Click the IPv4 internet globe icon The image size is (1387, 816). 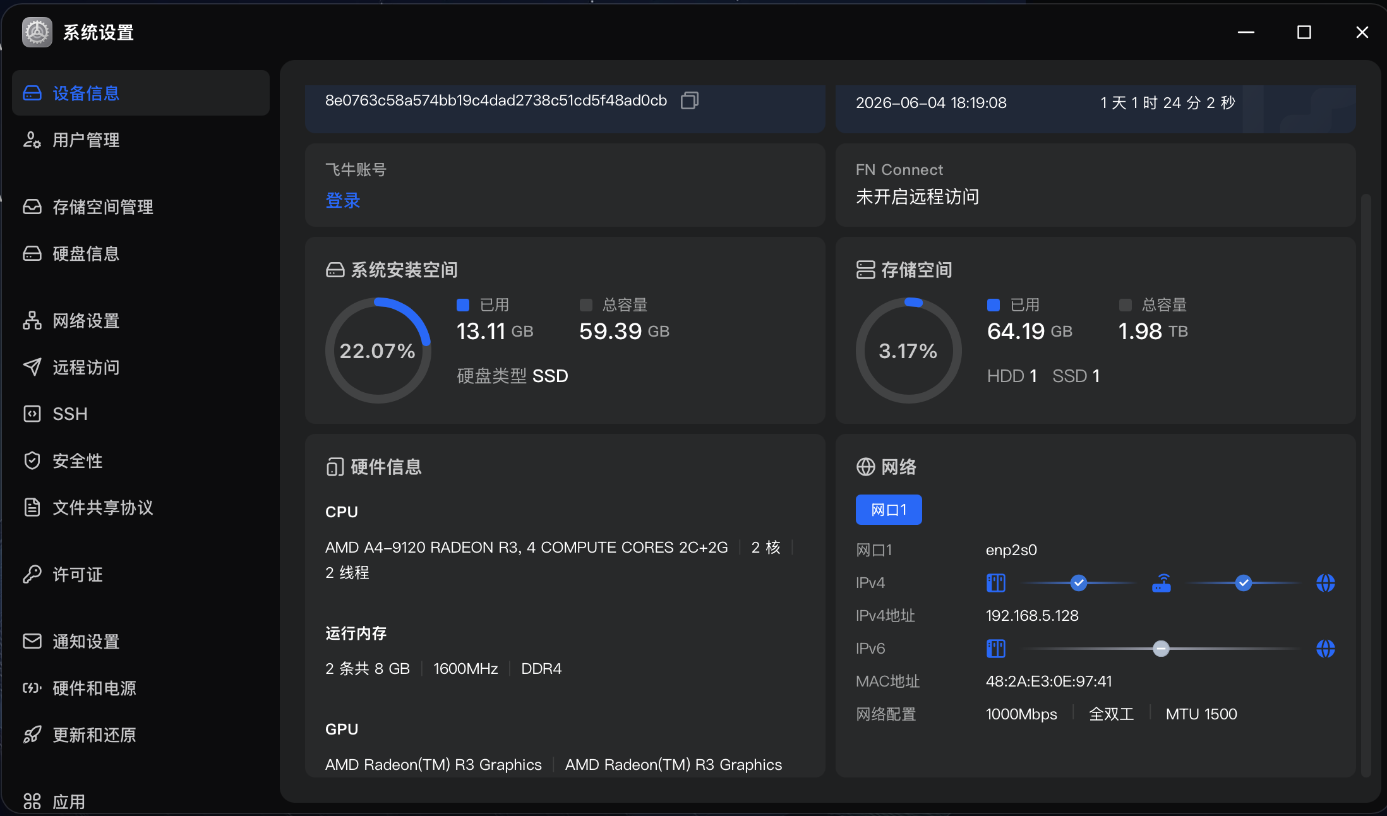click(1326, 583)
